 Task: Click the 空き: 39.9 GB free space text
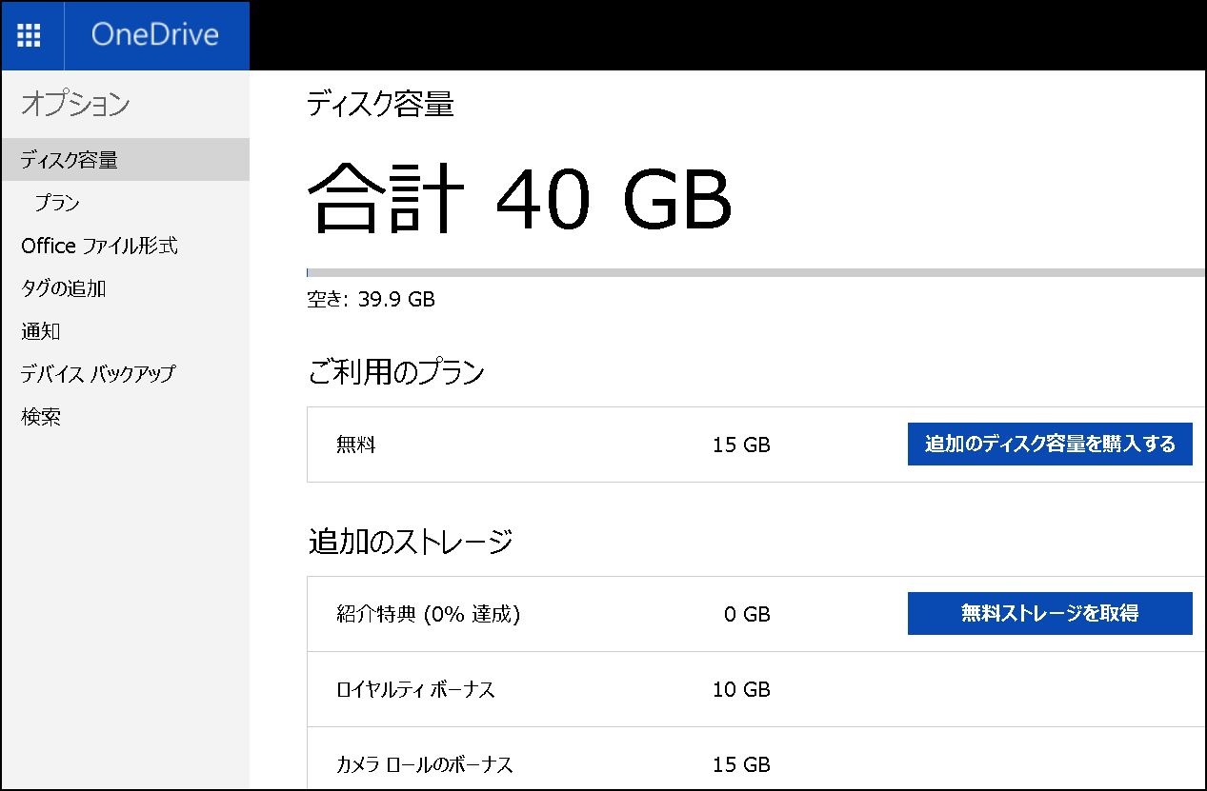coord(371,300)
